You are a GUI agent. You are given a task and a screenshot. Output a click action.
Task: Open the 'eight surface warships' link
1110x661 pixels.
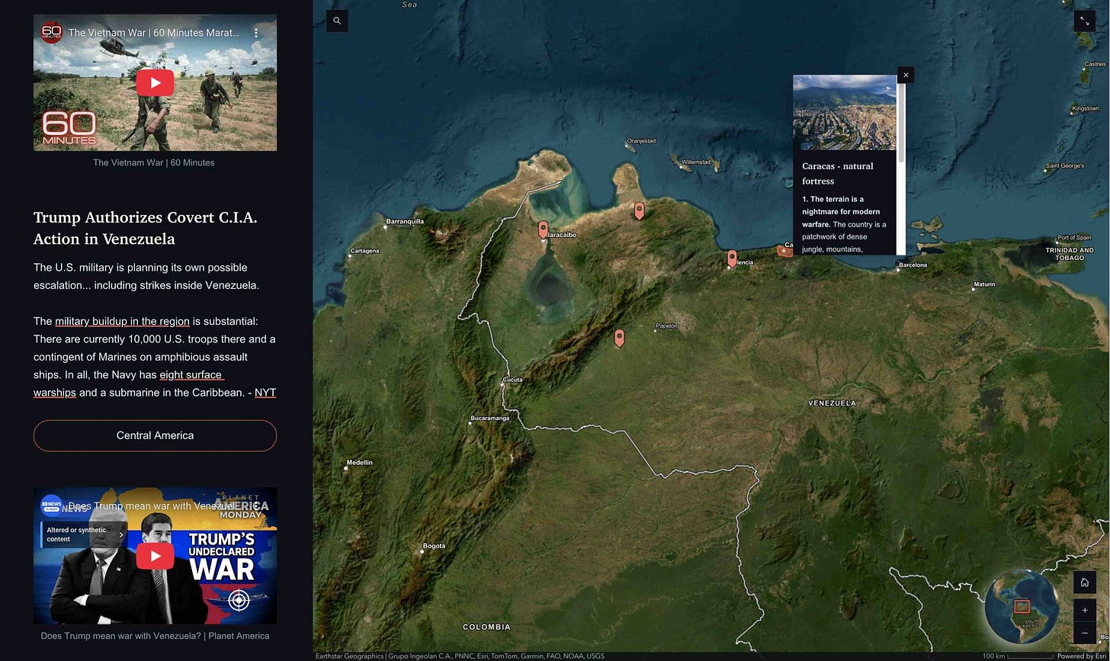128,383
